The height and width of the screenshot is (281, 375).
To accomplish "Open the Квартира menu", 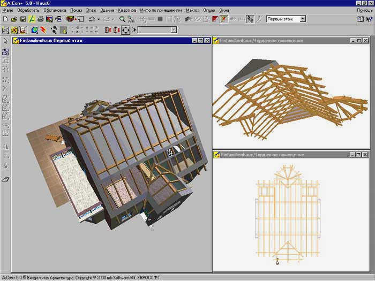I will [x=127, y=10].
